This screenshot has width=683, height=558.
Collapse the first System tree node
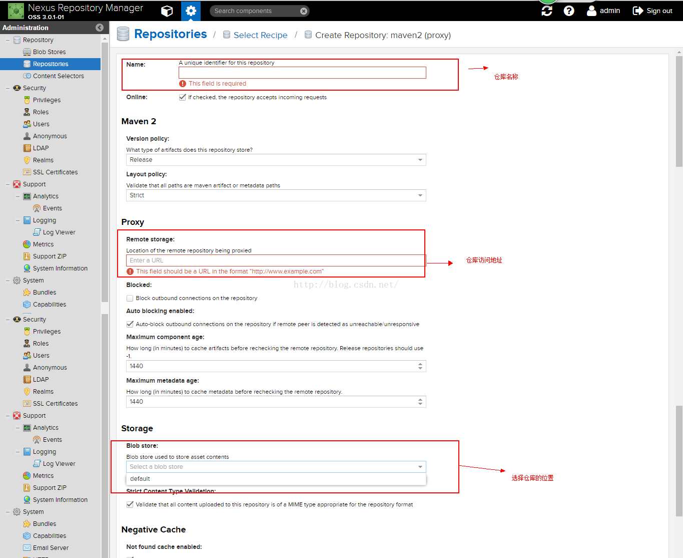point(8,281)
